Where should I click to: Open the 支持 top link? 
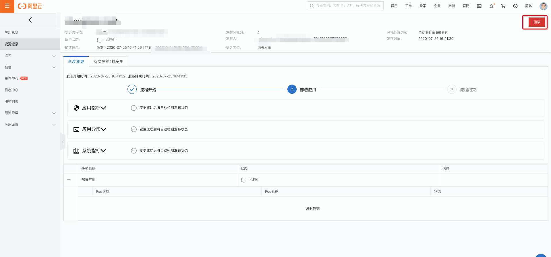point(452,6)
